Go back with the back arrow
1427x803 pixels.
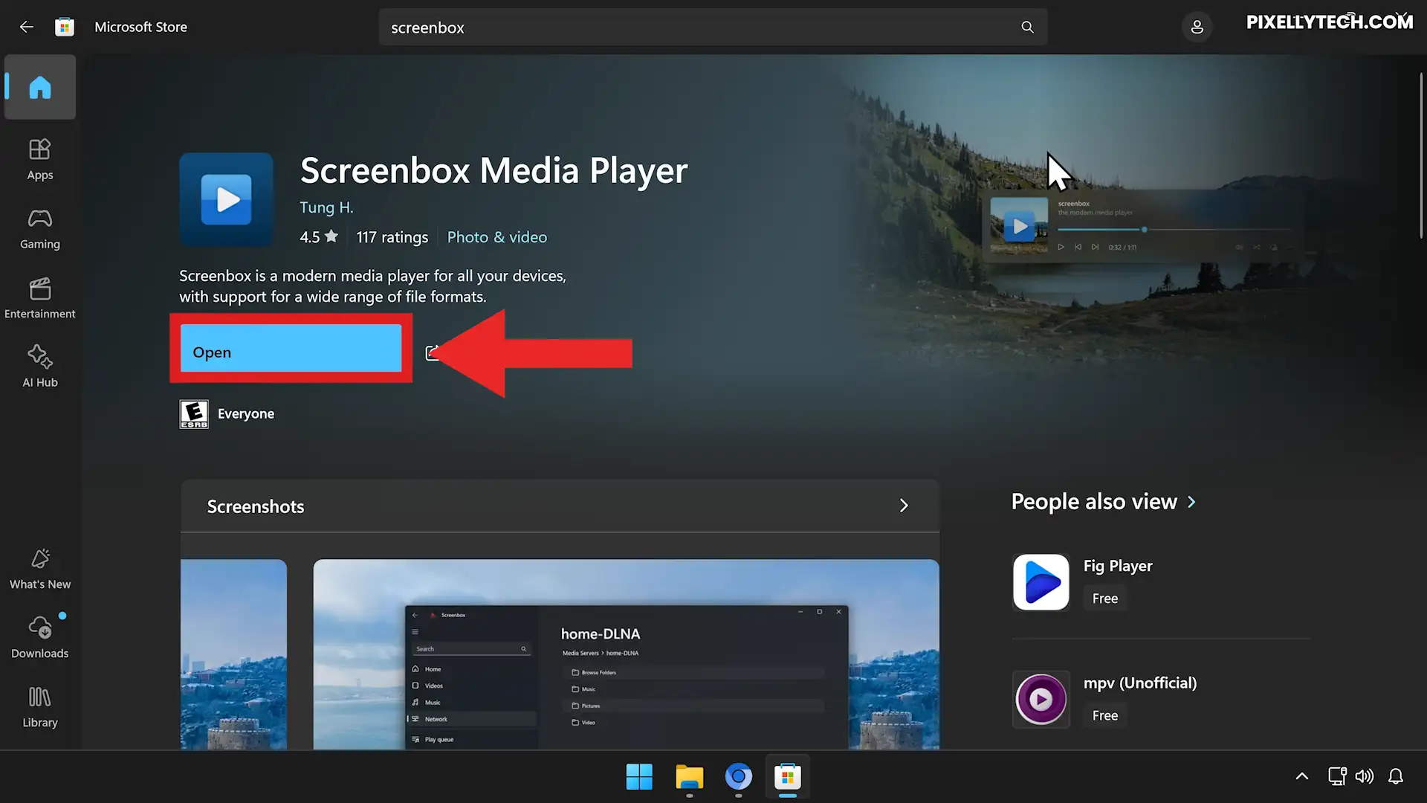[x=27, y=27]
